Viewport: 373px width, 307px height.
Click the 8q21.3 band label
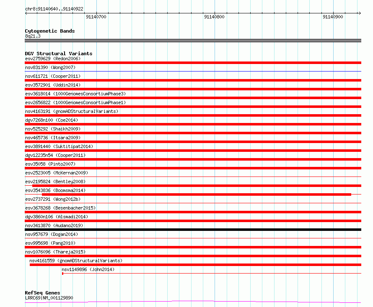click(x=33, y=36)
